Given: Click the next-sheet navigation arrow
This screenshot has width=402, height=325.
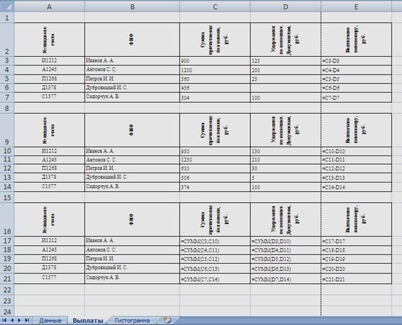Looking at the screenshot, I should click(19, 320).
